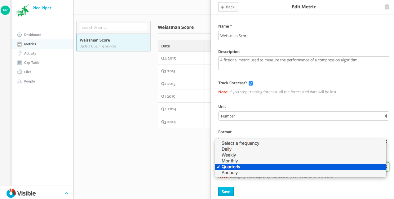Uncheck the Track Forecast checkbox
Image resolution: width=394 pixels, height=199 pixels.
(251, 83)
